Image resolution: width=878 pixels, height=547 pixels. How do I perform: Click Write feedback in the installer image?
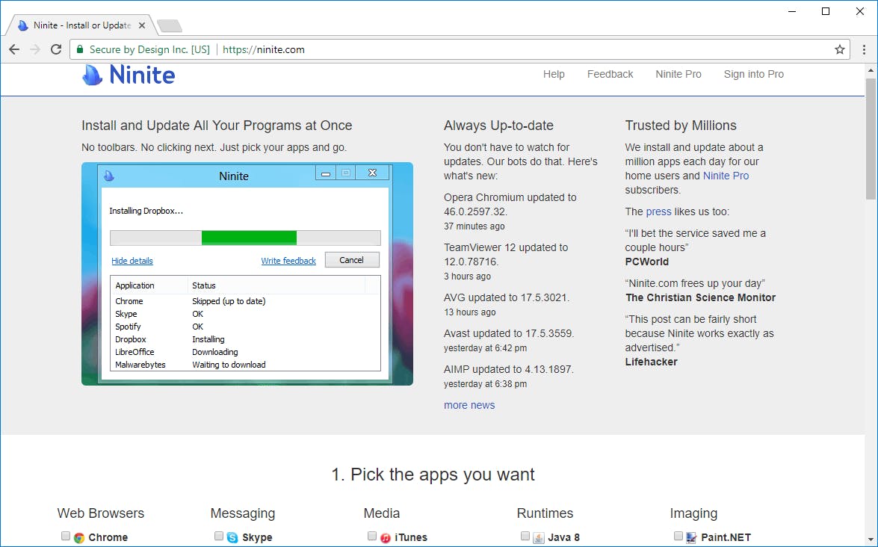pyautogui.click(x=288, y=261)
